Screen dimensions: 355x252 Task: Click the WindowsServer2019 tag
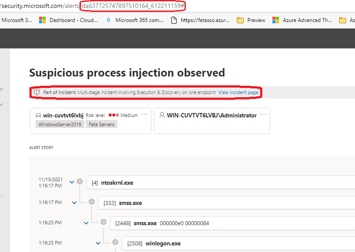(x=59, y=124)
